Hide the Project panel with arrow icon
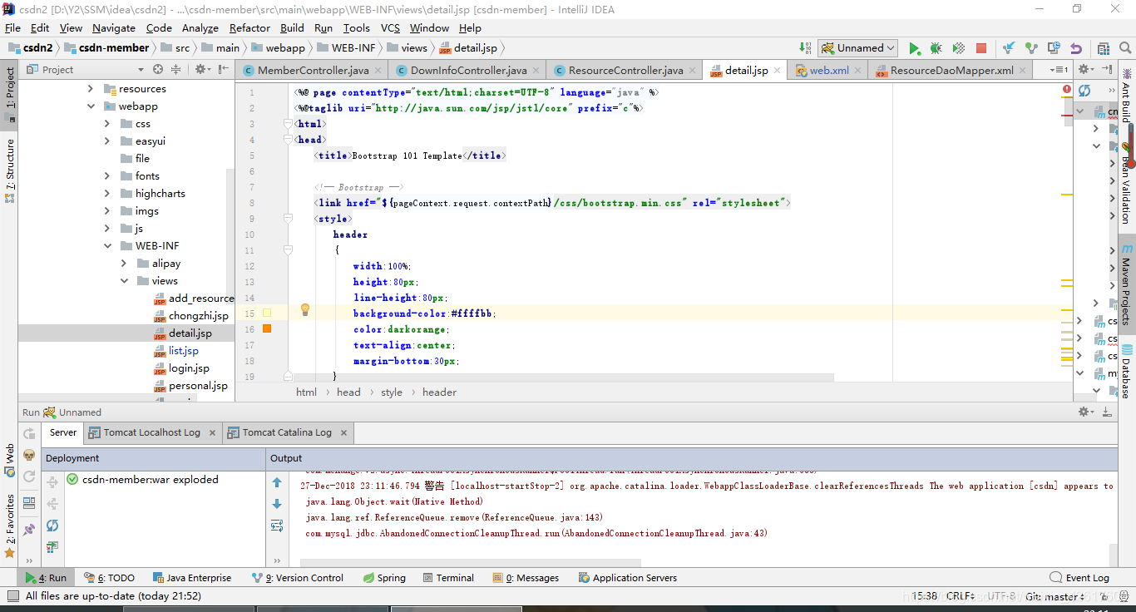This screenshot has height=612, width=1136. (x=223, y=70)
